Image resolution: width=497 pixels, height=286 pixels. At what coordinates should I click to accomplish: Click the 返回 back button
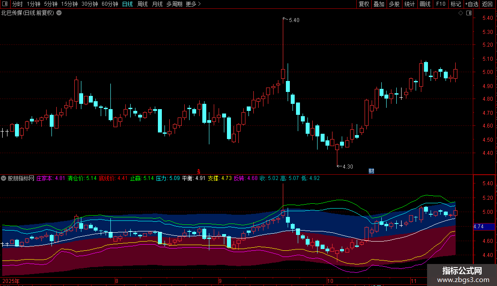pyautogui.click(x=487, y=4)
